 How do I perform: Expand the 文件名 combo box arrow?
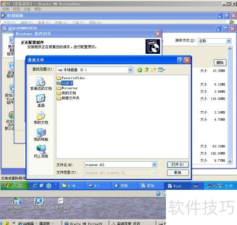(x=155, y=165)
